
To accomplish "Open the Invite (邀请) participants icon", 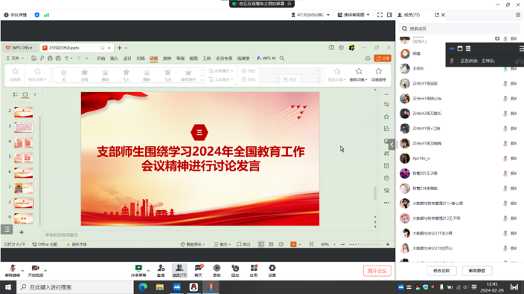I will tap(161, 270).
